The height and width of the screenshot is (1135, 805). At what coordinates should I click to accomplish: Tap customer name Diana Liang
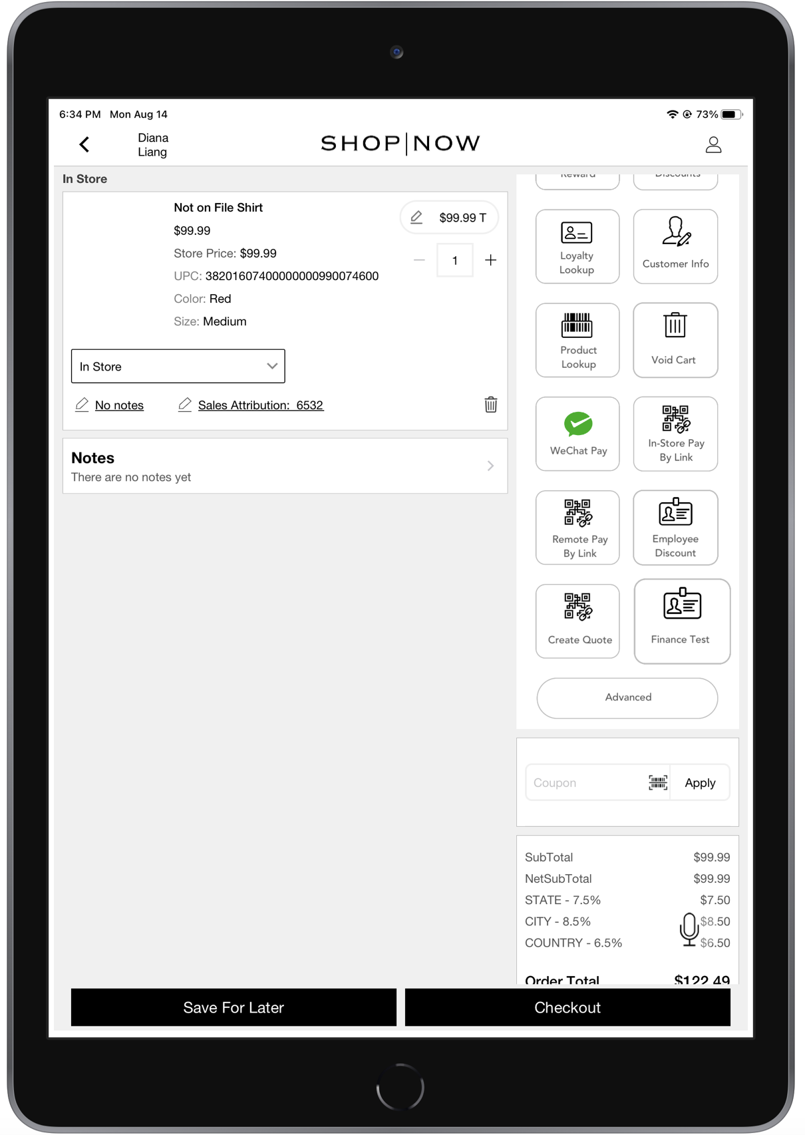click(153, 145)
